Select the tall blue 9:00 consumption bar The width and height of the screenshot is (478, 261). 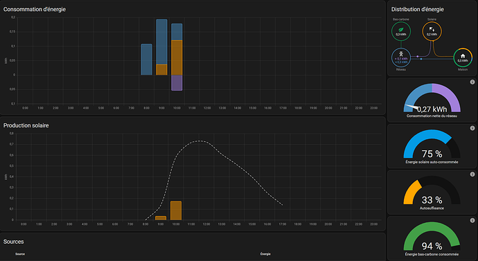click(161, 42)
